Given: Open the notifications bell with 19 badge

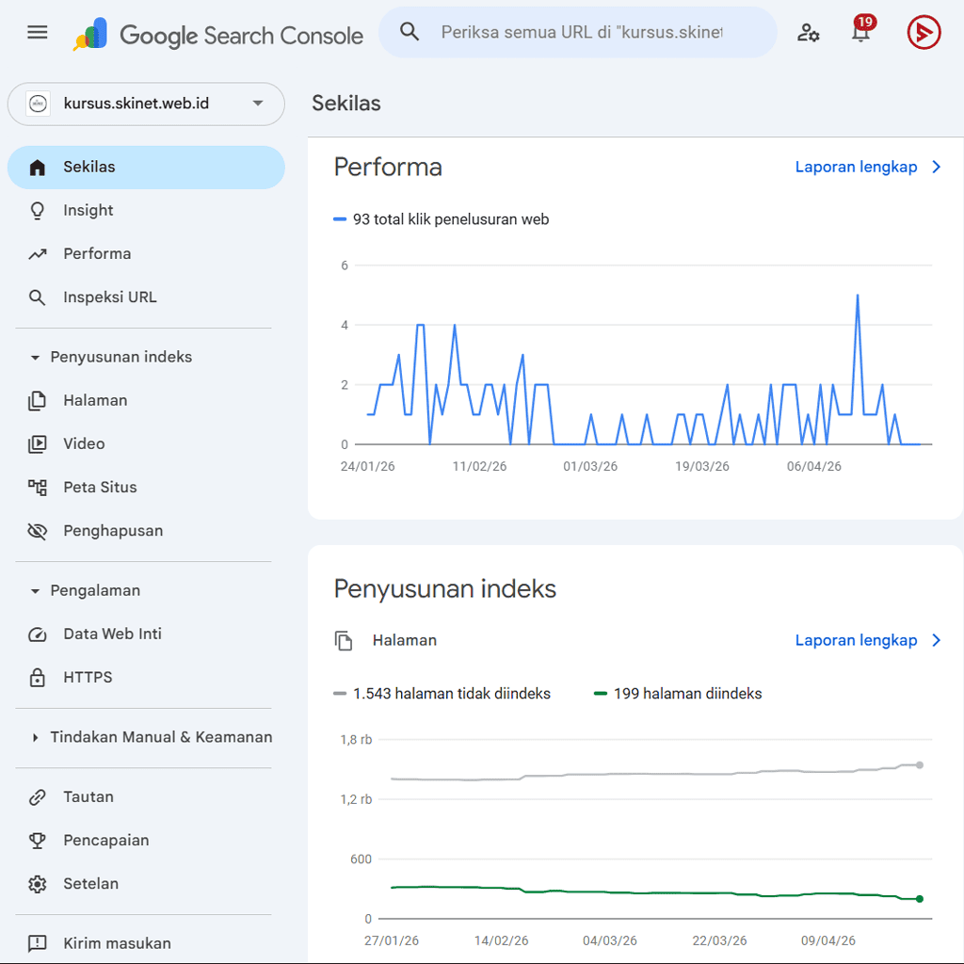Looking at the screenshot, I should click(x=861, y=31).
